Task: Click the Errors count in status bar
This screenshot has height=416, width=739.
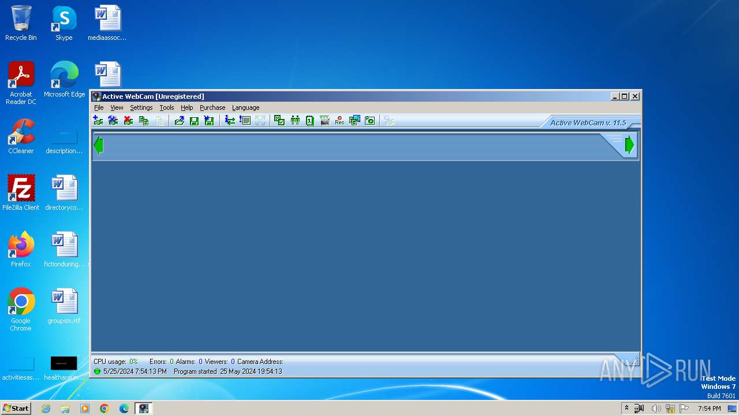Action: (x=161, y=362)
